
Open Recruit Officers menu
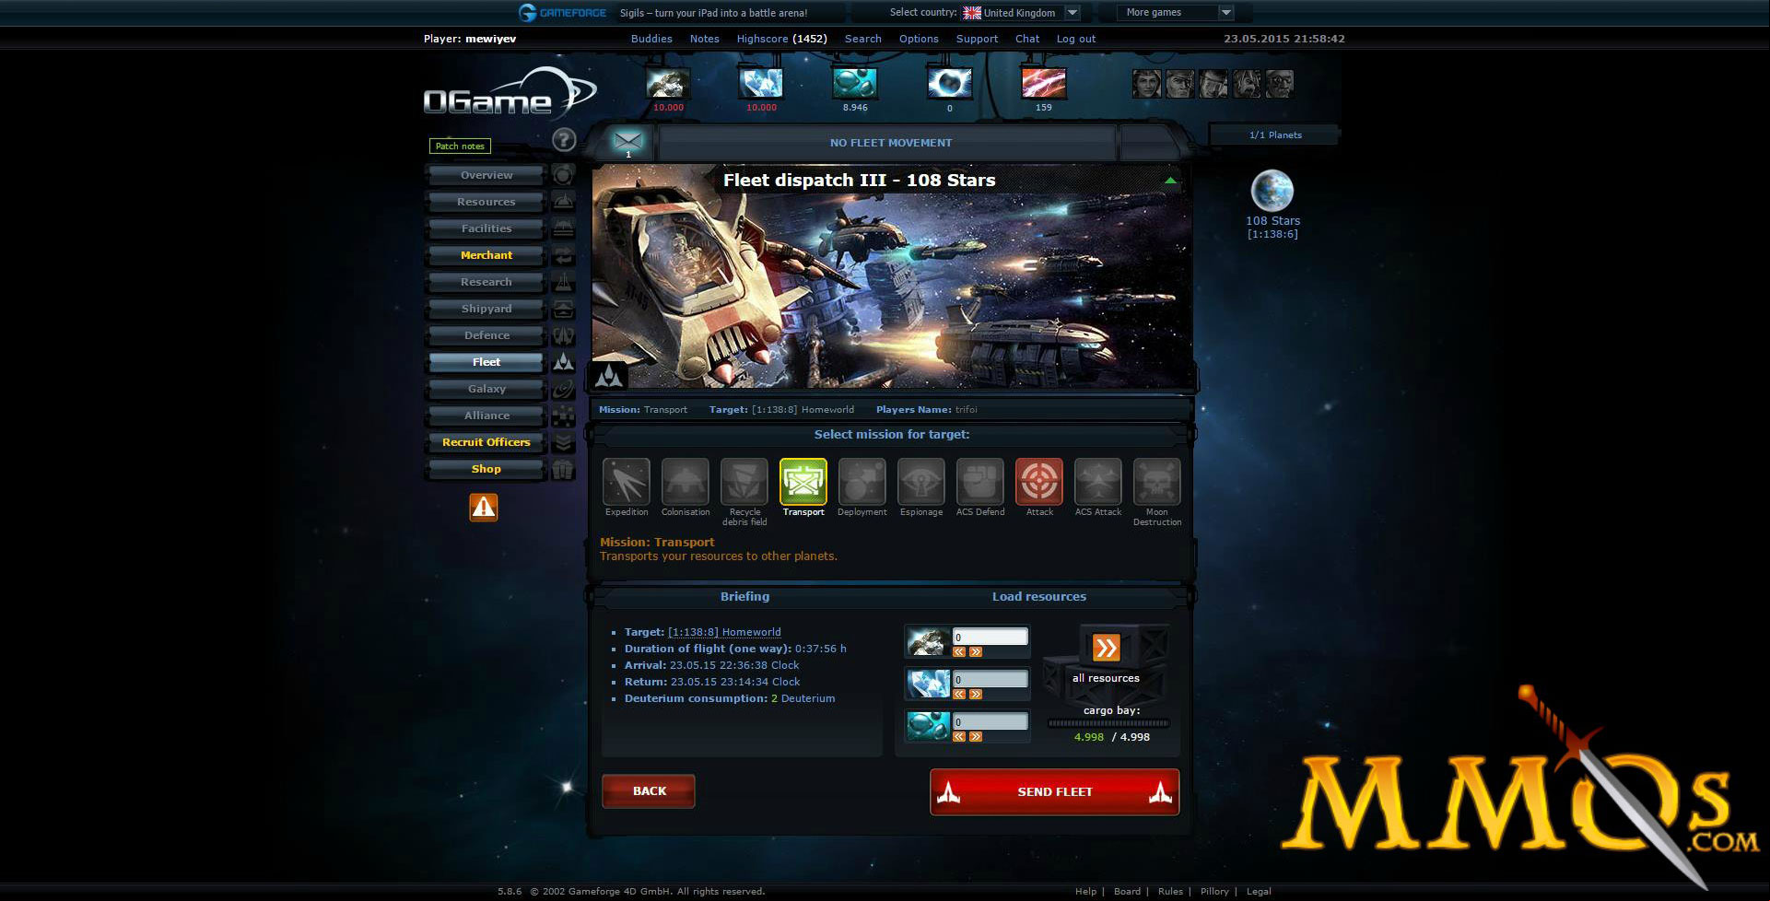tap(486, 442)
